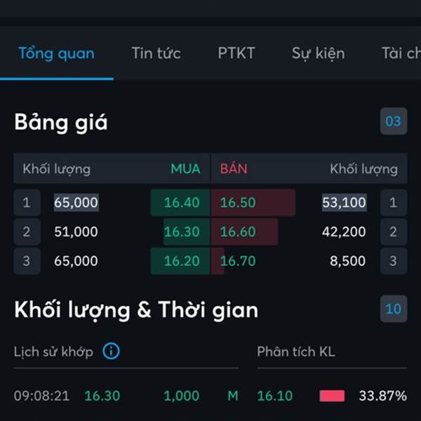Screen dimensions: 421x421
Task: Select buy price 16.40
Action: (180, 203)
